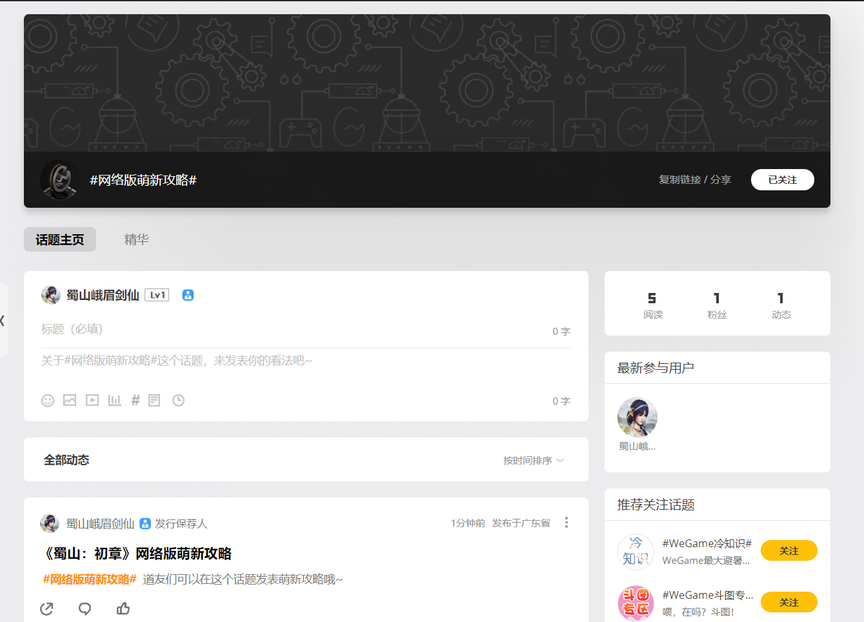Click the hashtag topic icon

(136, 401)
